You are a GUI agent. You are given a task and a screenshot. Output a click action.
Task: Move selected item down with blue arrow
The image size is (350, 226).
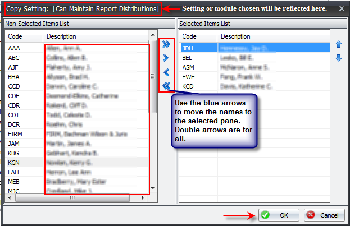338,58
